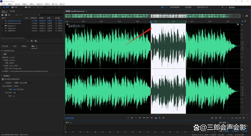Toggle auto-play speaker in the Files panel
This screenshot has width=251, height=136.
36,41
